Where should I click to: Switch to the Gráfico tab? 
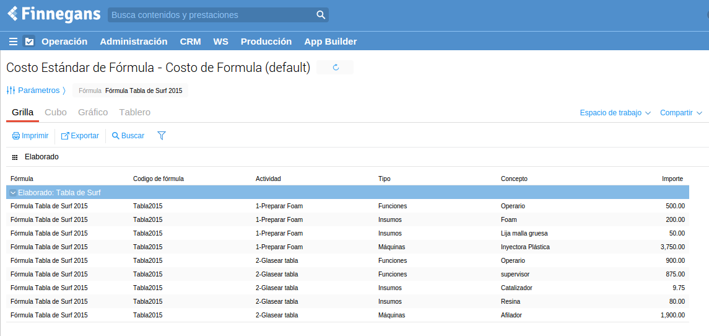pyautogui.click(x=93, y=112)
